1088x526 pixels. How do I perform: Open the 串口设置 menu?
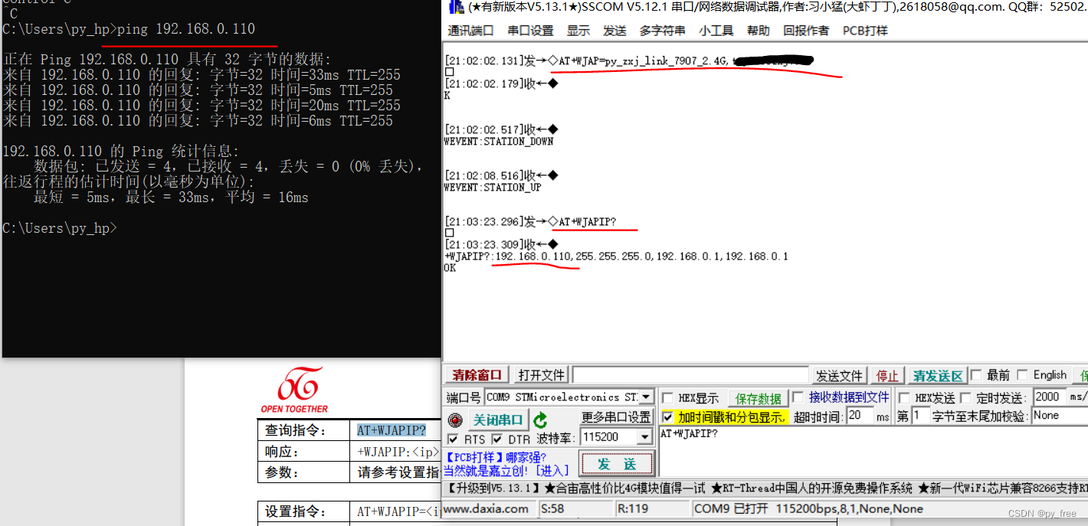530,31
